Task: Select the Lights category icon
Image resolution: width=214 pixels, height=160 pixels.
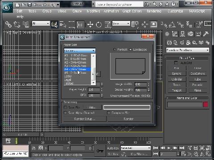Action: (182, 43)
